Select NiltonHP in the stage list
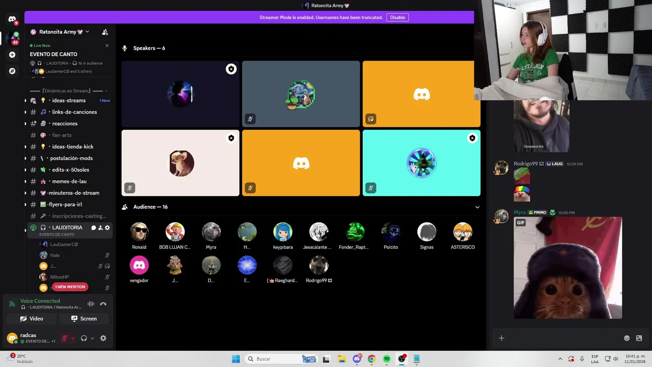This screenshot has width=652, height=367. pos(74,277)
